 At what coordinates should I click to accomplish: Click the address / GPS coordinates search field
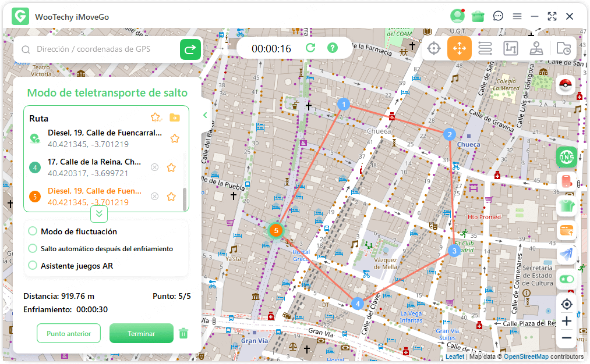click(99, 49)
